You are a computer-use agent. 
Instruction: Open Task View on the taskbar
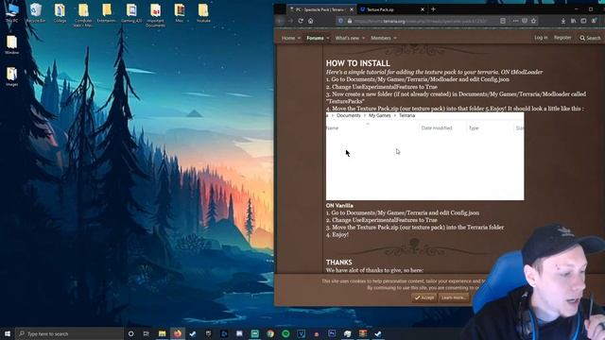[147, 333]
